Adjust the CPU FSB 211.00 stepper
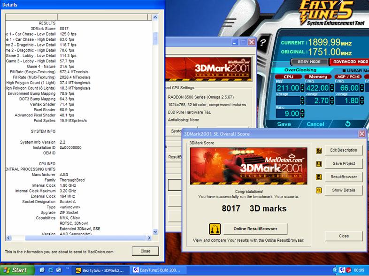The height and width of the screenshot is (276, 369). [302, 88]
